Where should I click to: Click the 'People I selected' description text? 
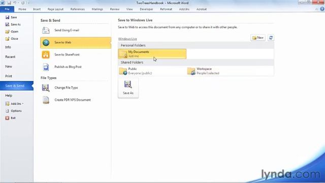[208, 73]
